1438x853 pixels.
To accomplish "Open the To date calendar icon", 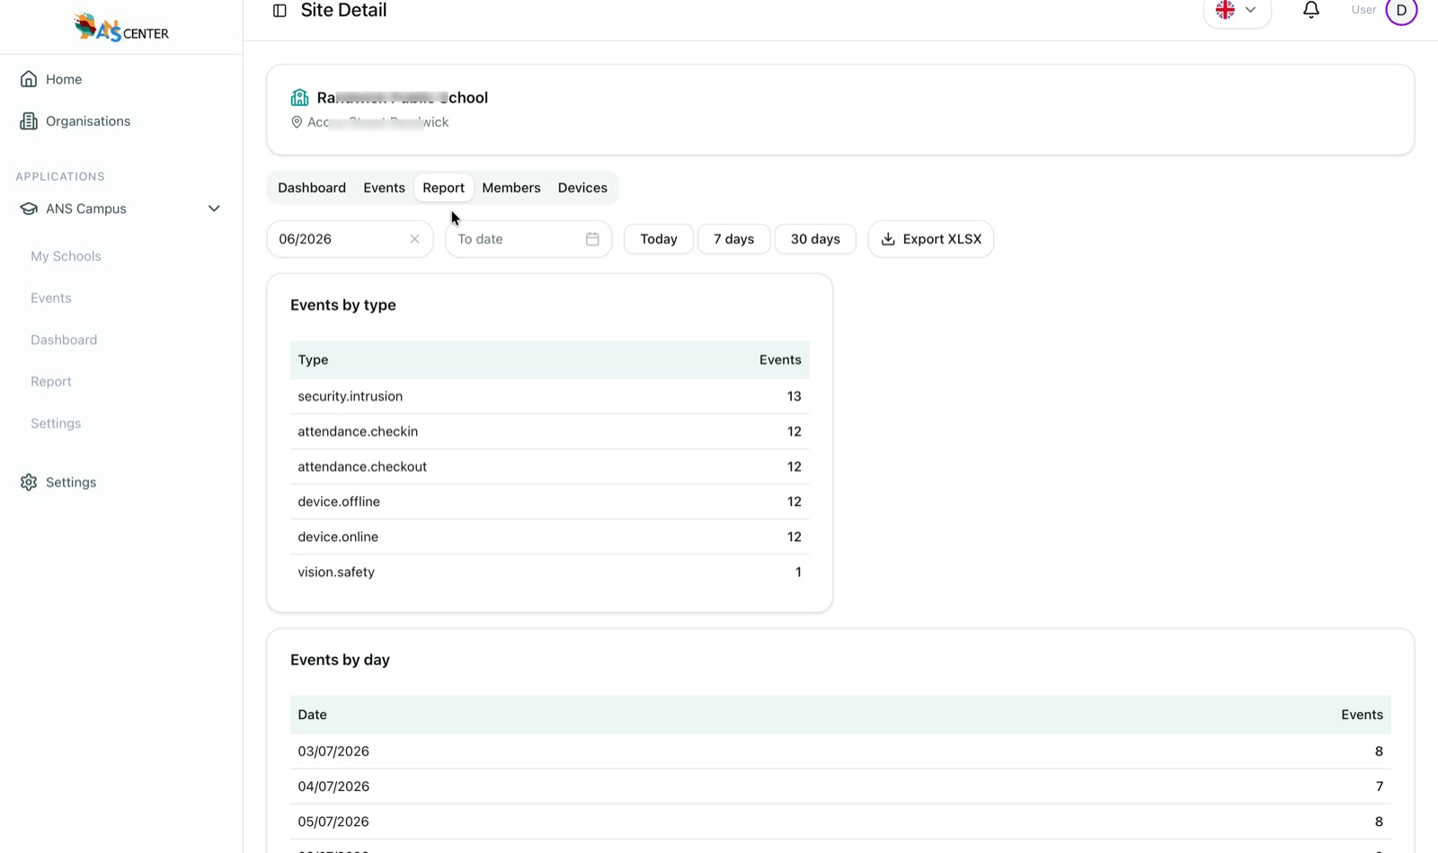I will (592, 239).
